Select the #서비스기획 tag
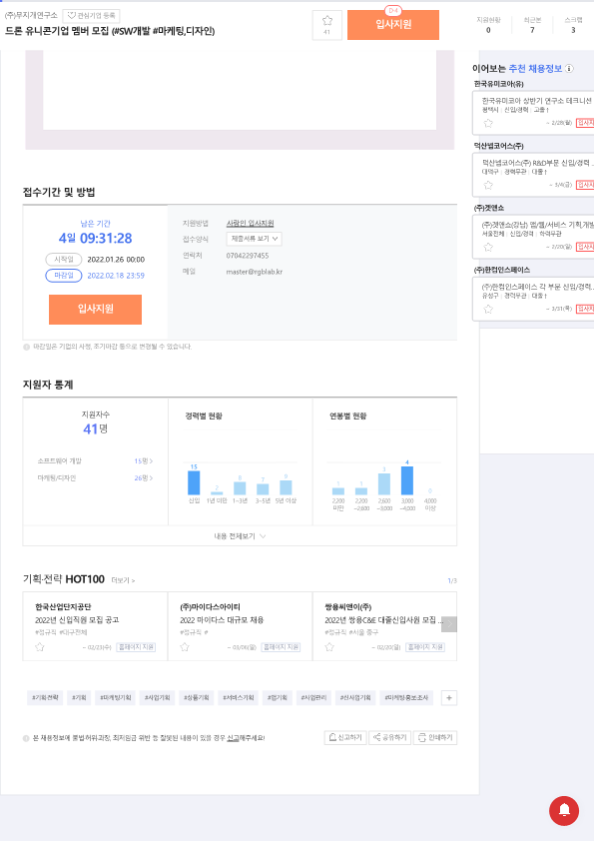This screenshot has width=594, height=841. coord(239,698)
